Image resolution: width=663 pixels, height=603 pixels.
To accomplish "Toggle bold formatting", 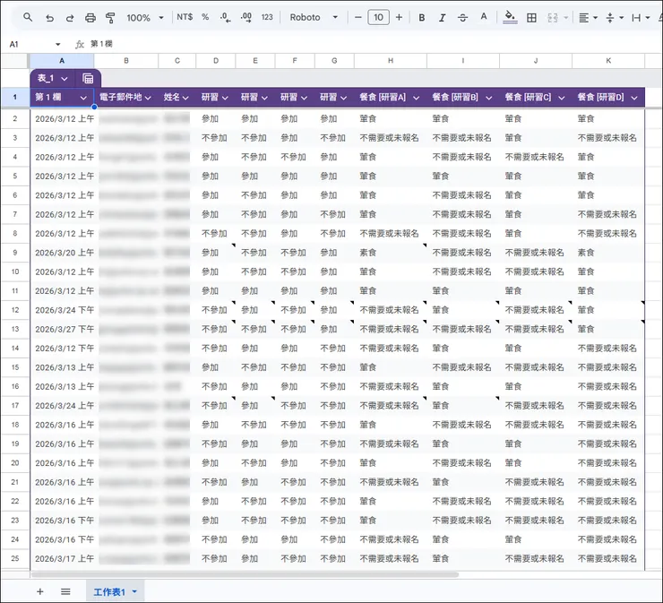I will coord(422,17).
